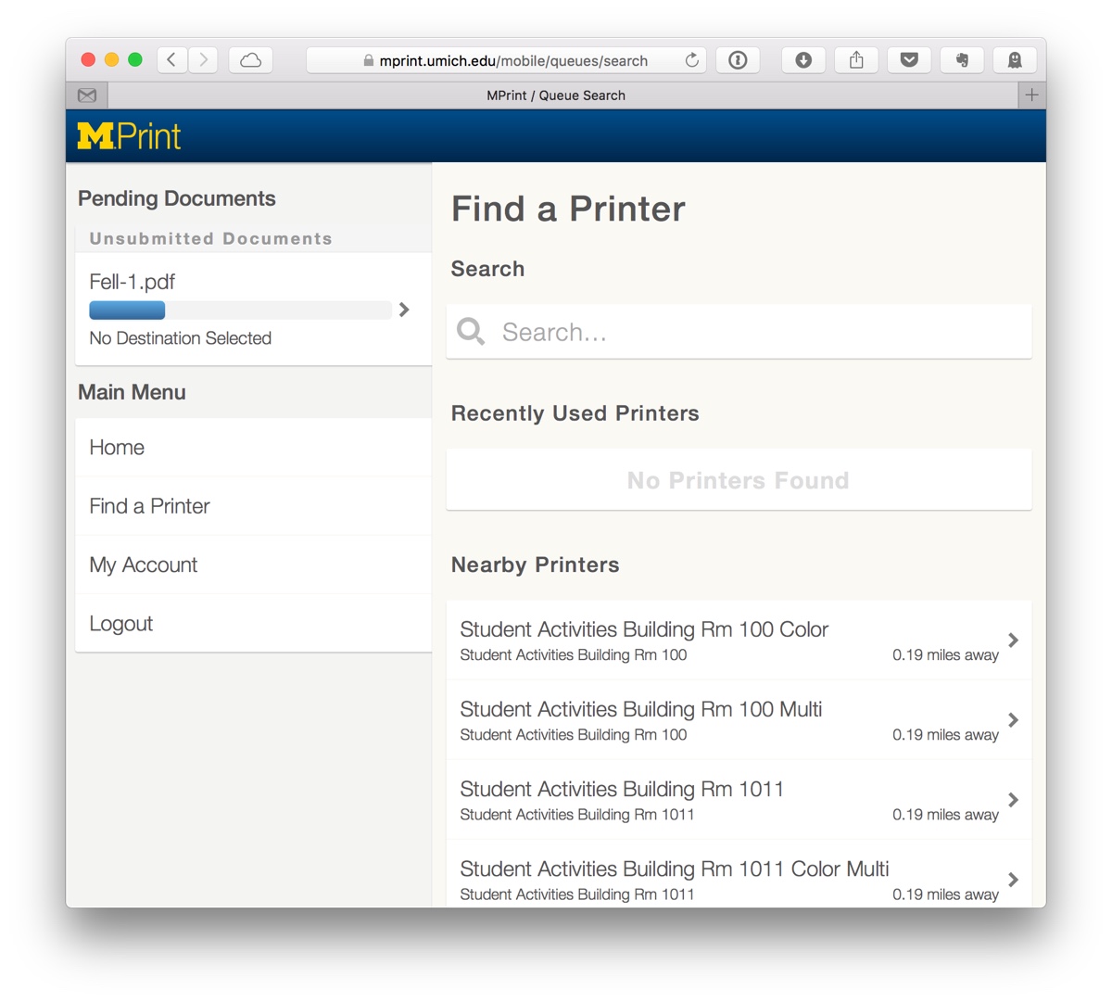
Task: Click the address bar URL field
Action: click(506, 60)
